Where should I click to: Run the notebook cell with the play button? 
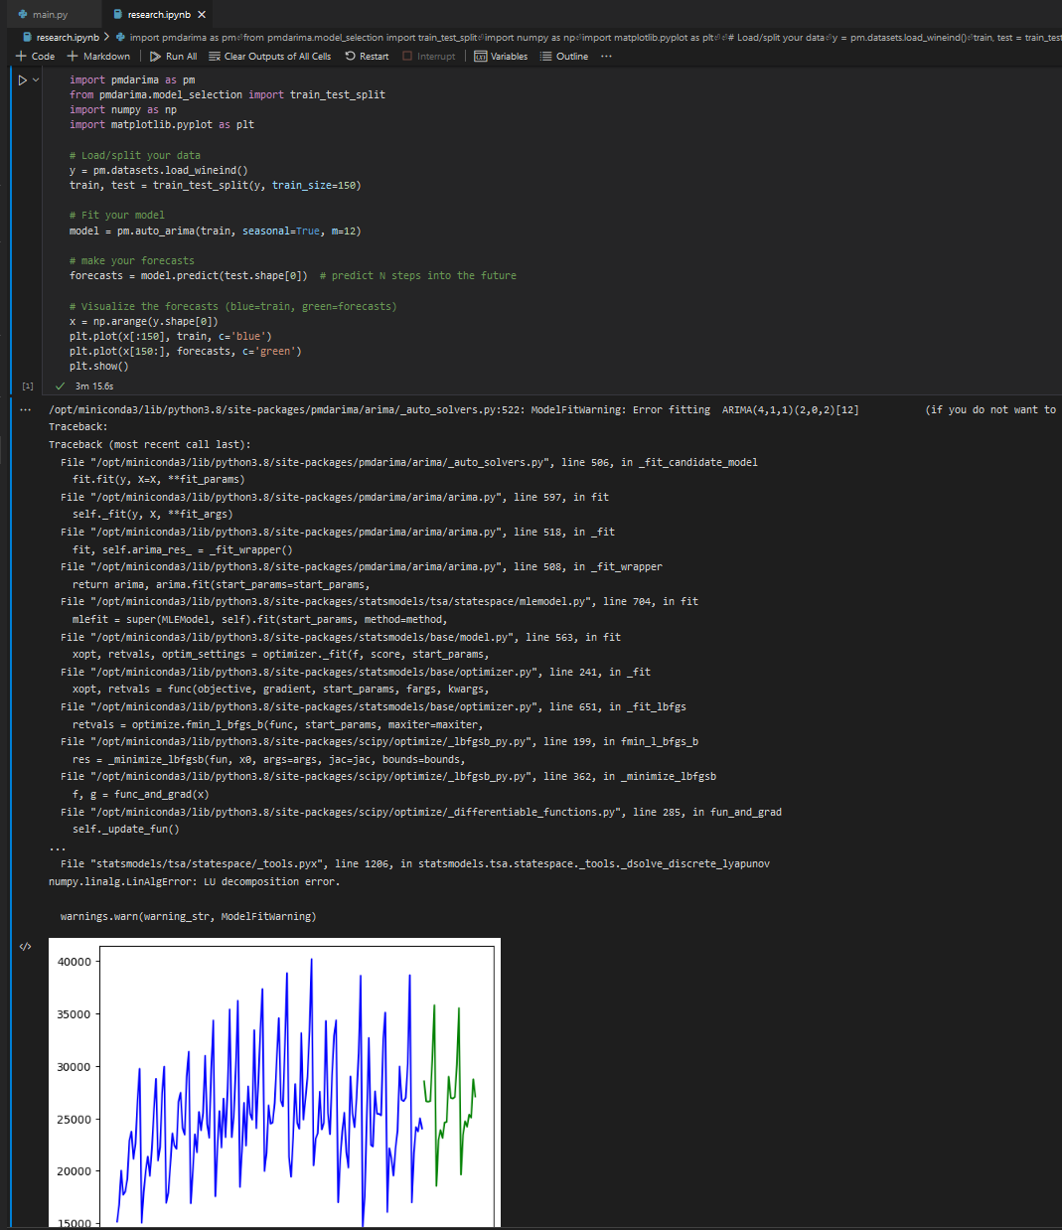tap(24, 79)
